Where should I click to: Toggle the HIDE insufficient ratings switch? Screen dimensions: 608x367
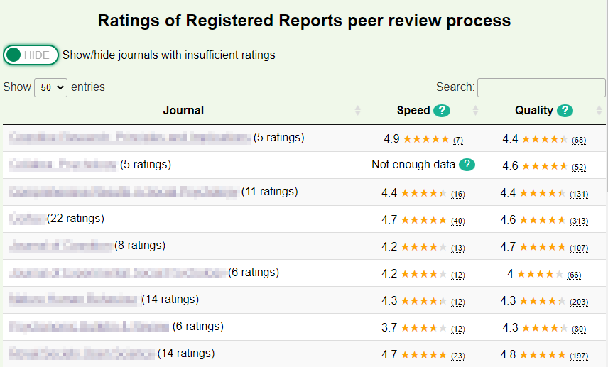(31, 55)
